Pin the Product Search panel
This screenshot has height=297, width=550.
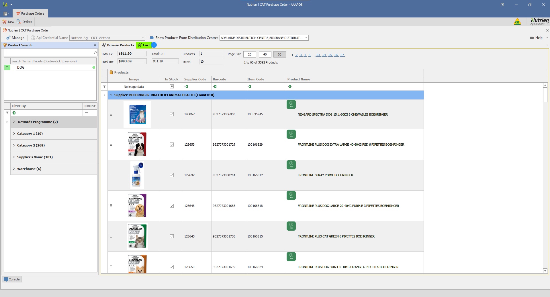95,45
